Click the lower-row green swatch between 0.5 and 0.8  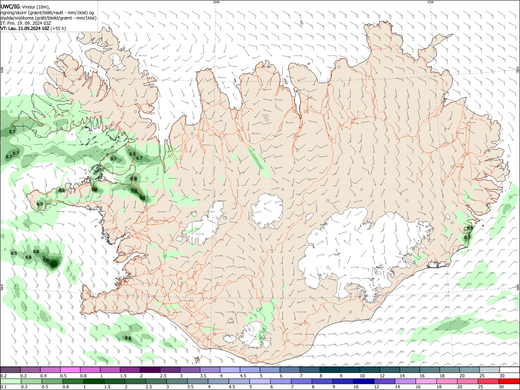pos(52,381)
